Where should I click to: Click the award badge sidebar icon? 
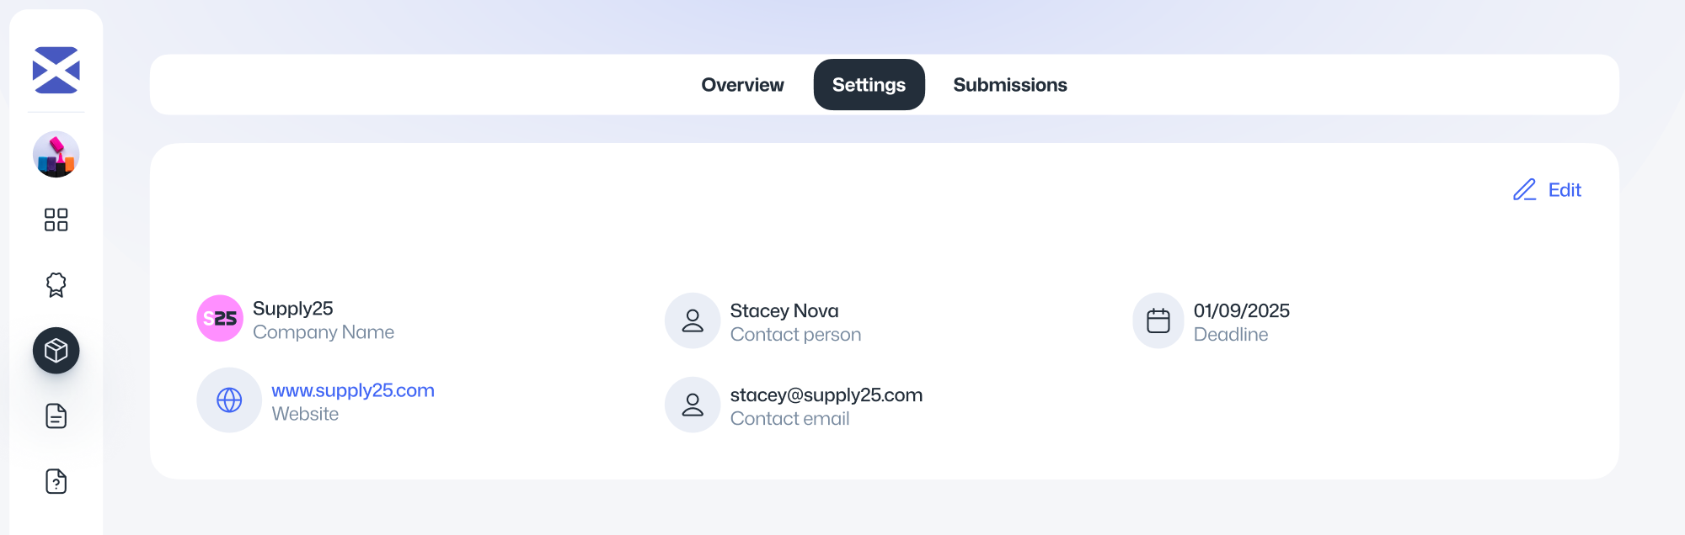pos(56,285)
